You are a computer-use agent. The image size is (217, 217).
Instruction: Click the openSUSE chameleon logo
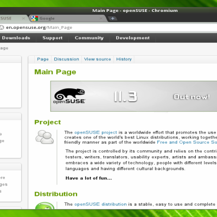click(x=69, y=96)
